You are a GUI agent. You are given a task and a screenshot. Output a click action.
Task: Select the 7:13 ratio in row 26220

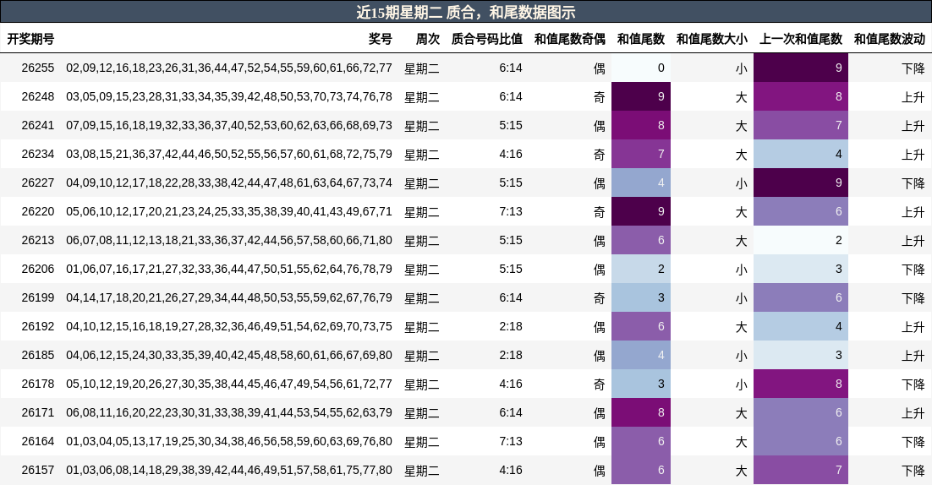point(511,212)
